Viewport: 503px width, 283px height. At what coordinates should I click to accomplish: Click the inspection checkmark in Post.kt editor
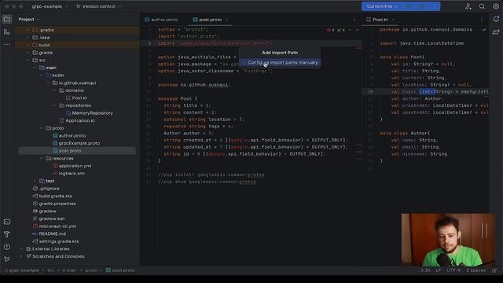point(484,30)
